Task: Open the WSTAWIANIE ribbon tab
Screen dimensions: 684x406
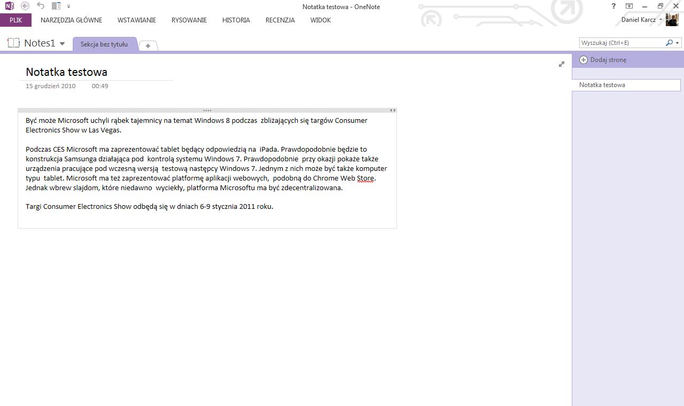Action: point(137,20)
